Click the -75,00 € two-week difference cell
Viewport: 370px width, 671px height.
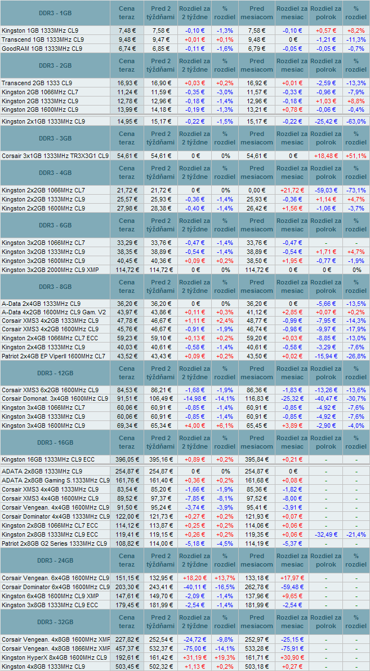(194, 649)
